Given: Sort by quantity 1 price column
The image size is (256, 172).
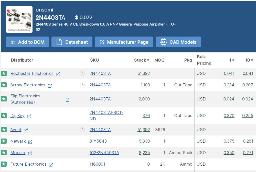Looking at the screenshot, I should tap(233, 60).
